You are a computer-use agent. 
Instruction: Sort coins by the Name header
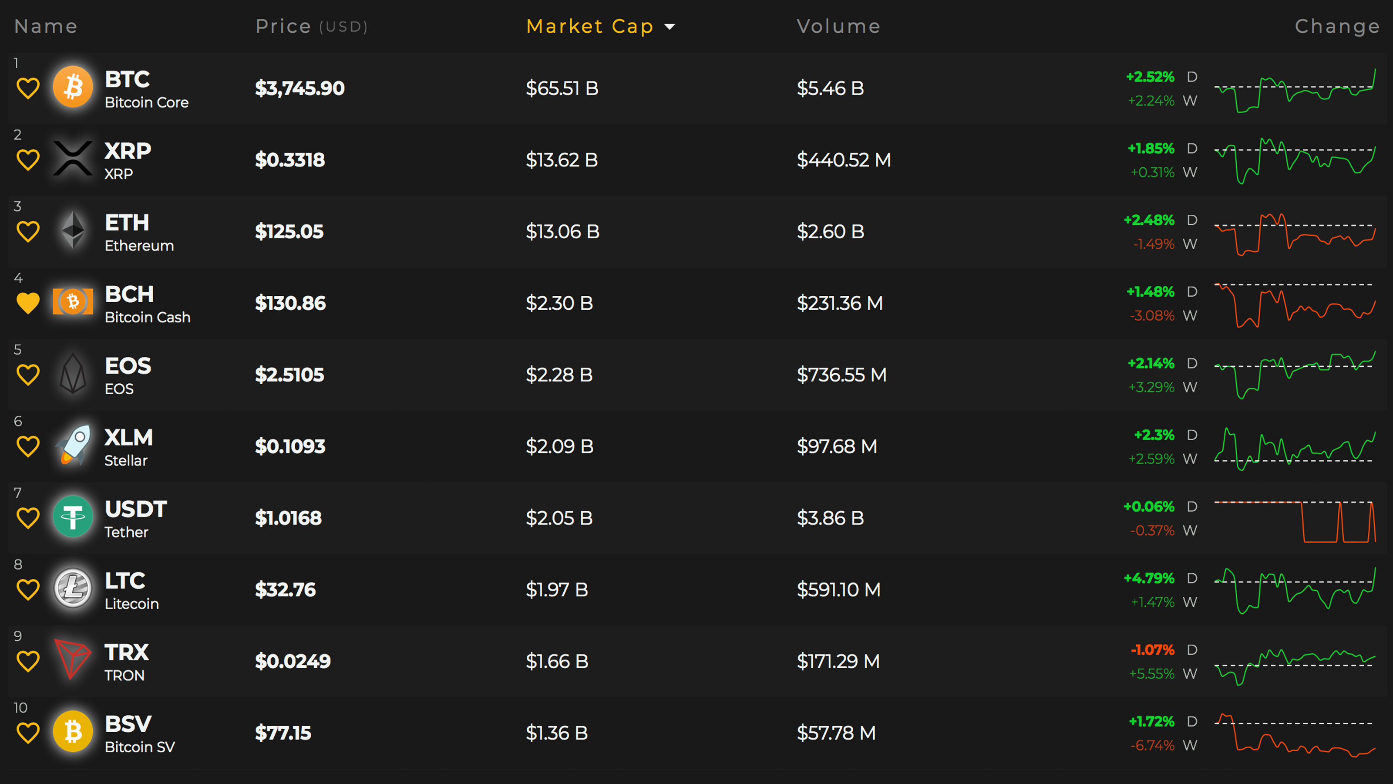point(46,27)
